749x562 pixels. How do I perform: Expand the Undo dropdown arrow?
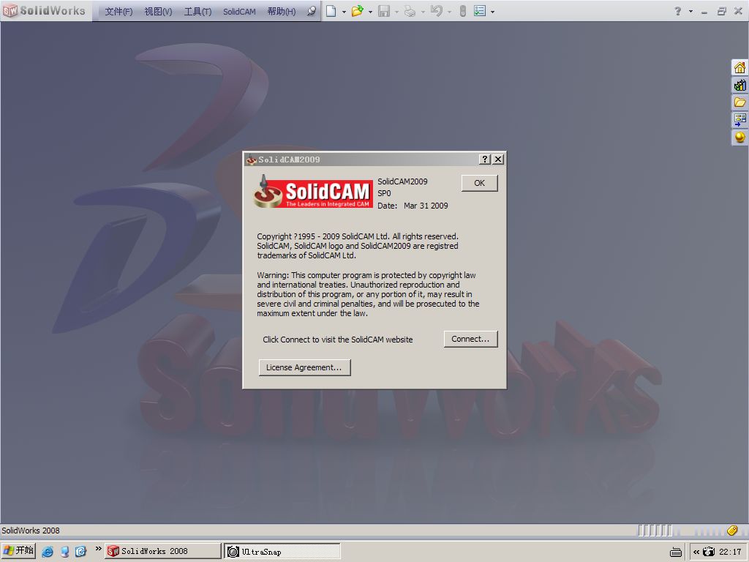point(450,12)
